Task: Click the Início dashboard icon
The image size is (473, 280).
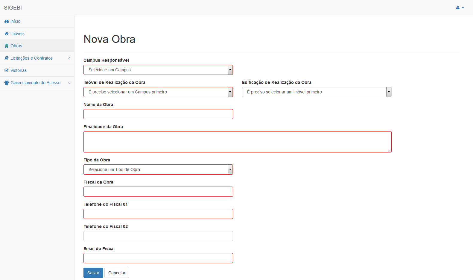Action: (x=7, y=22)
